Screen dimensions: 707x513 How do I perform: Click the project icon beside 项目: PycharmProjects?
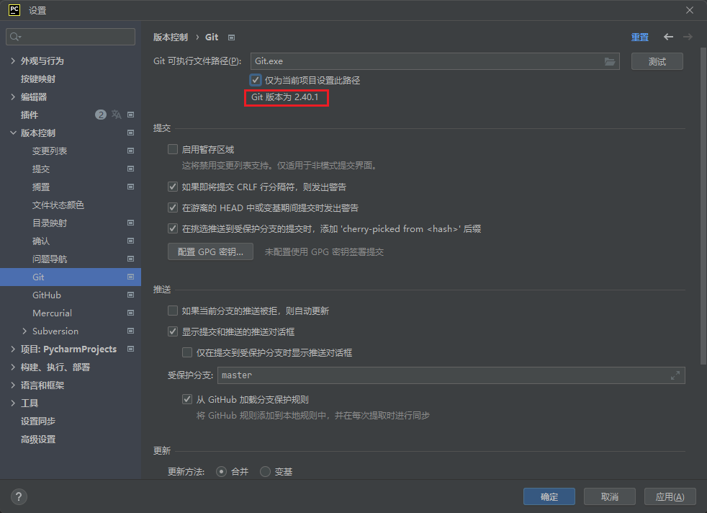point(131,349)
